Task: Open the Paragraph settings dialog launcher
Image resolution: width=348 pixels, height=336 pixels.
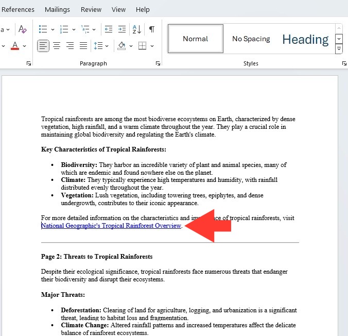Action: [158, 63]
